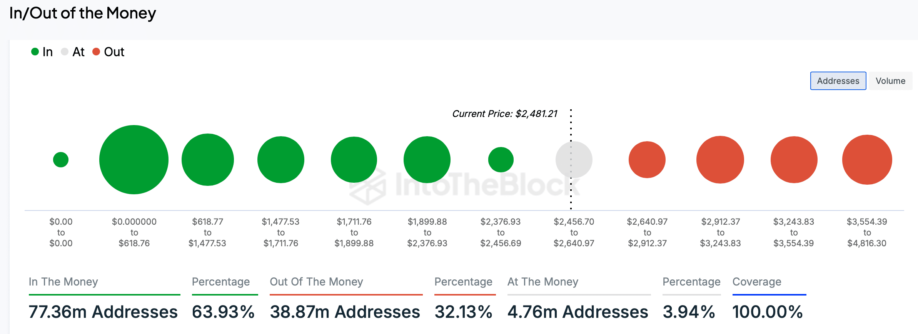This screenshot has width=918, height=334.
Task: Click the small green bubble for $2,376.93 to $2,456.69
Action: (x=501, y=160)
